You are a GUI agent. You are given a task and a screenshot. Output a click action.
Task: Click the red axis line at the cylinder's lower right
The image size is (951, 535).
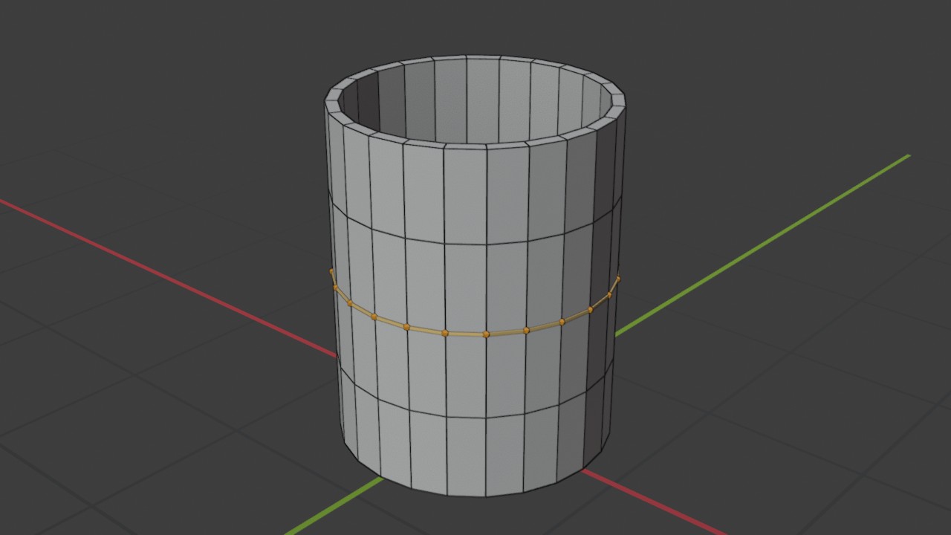(x=654, y=501)
